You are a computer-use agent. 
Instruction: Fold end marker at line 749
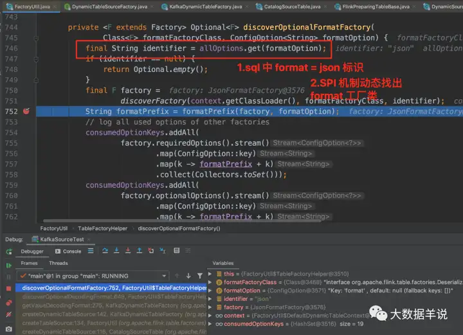pyautogui.click(x=36, y=80)
